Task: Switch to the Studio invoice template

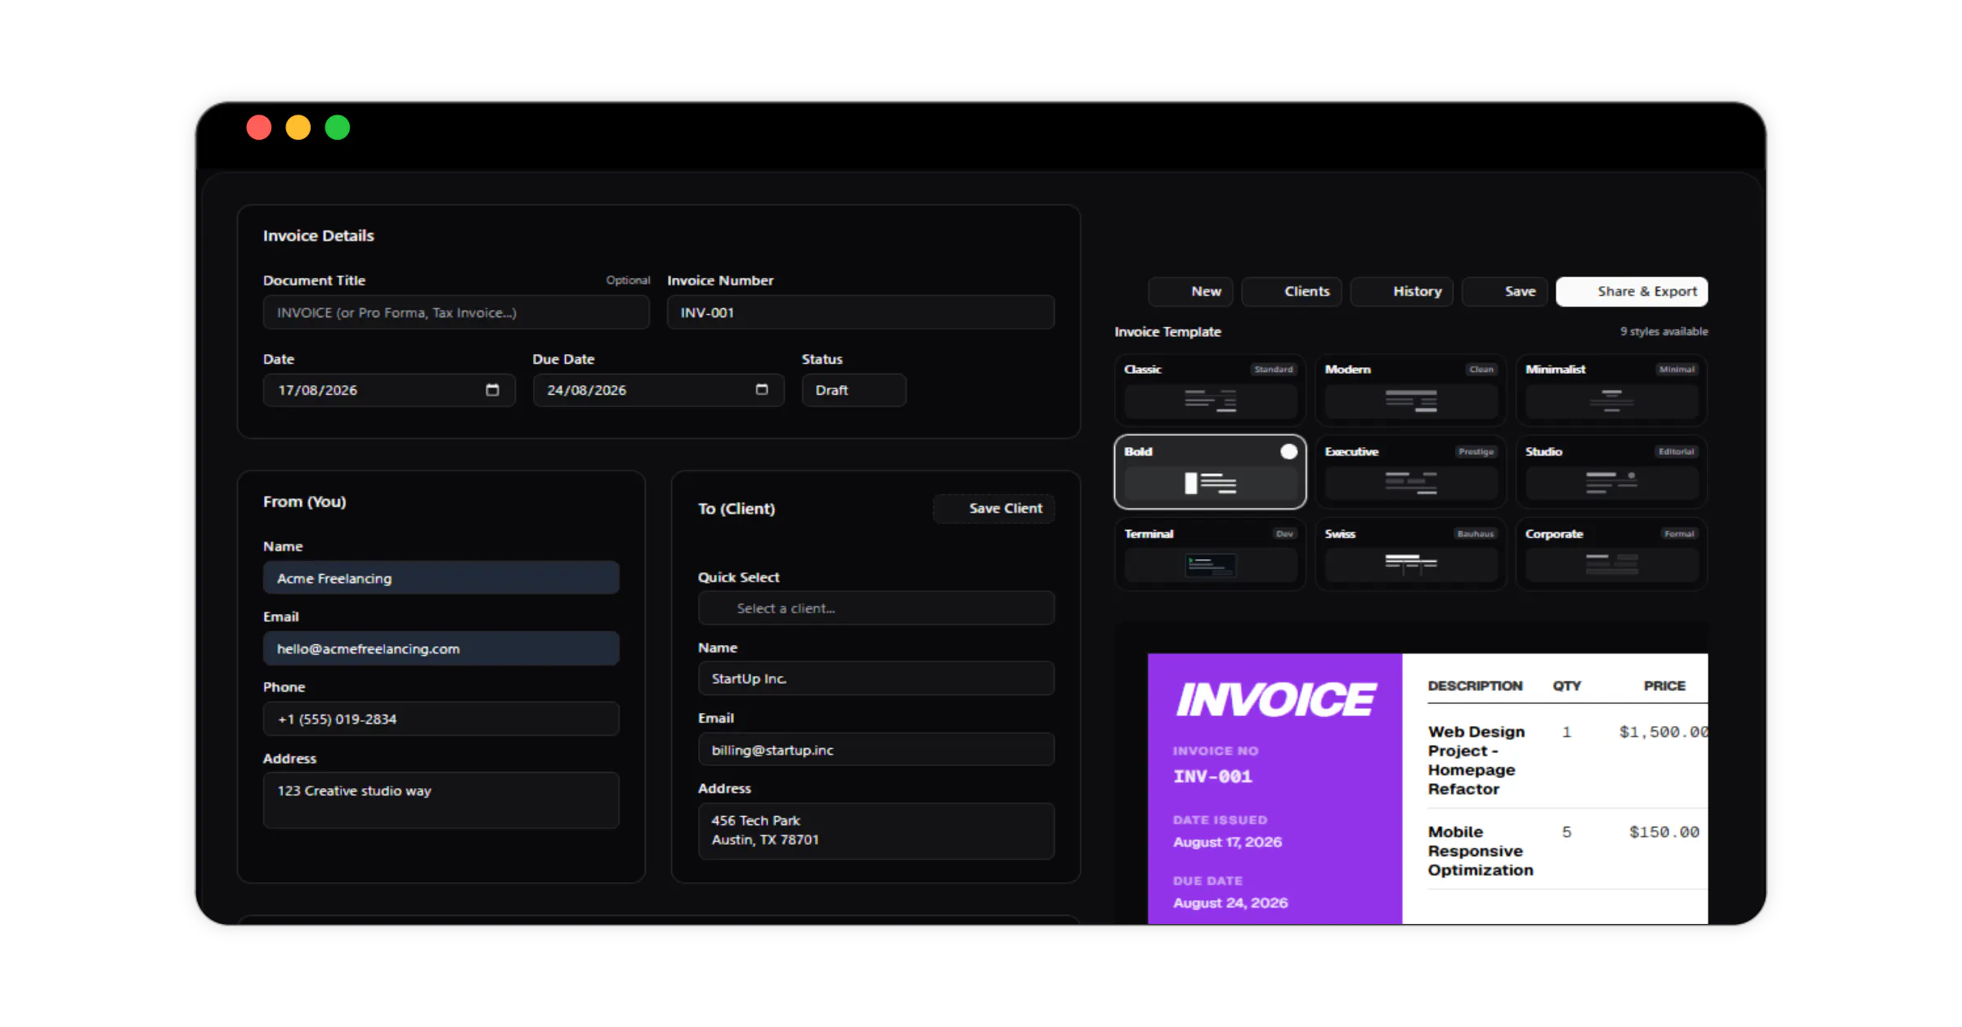Action: pyautogui.click(x=1611, y=472)
